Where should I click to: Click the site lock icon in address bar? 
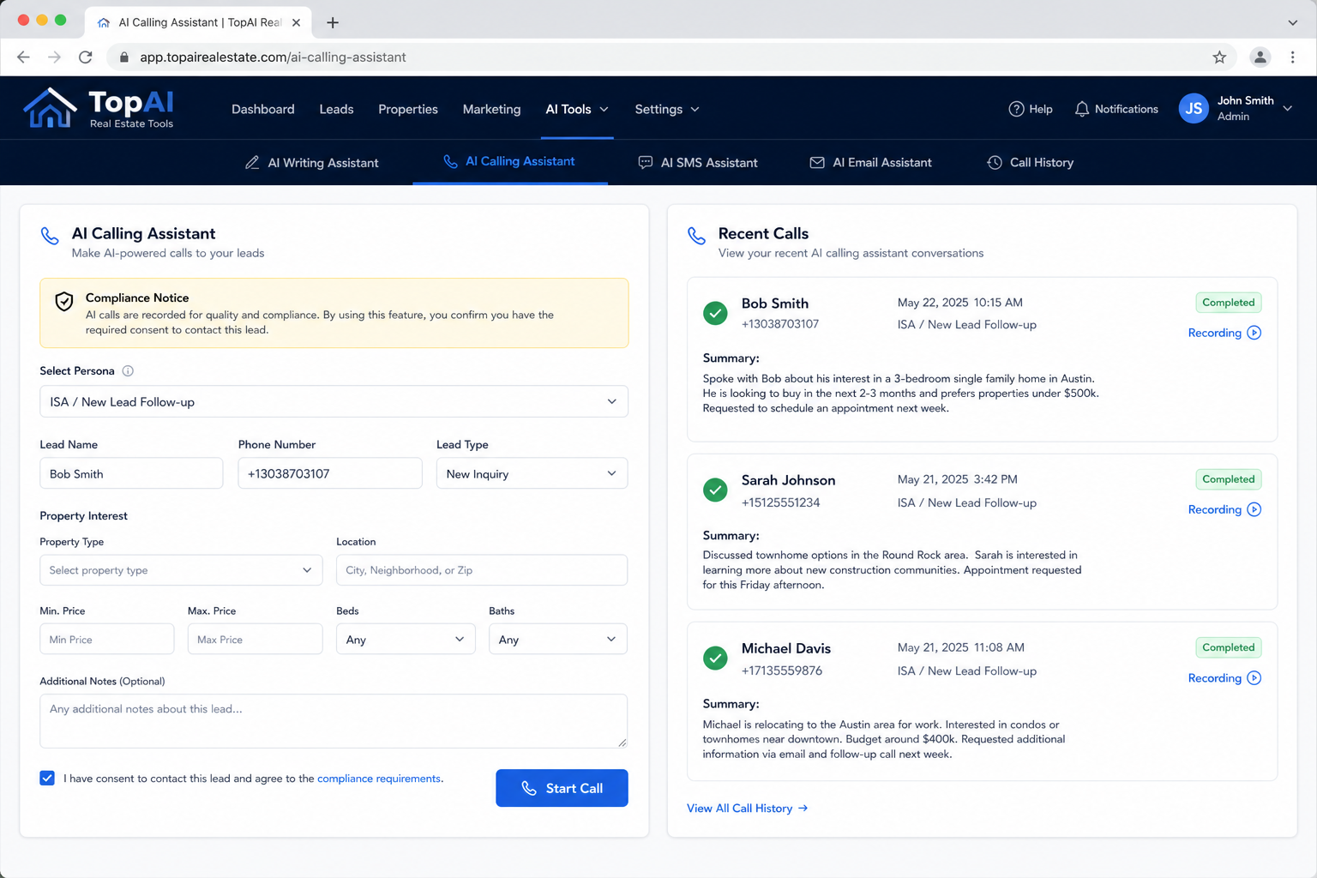click(x=124, y=57)
